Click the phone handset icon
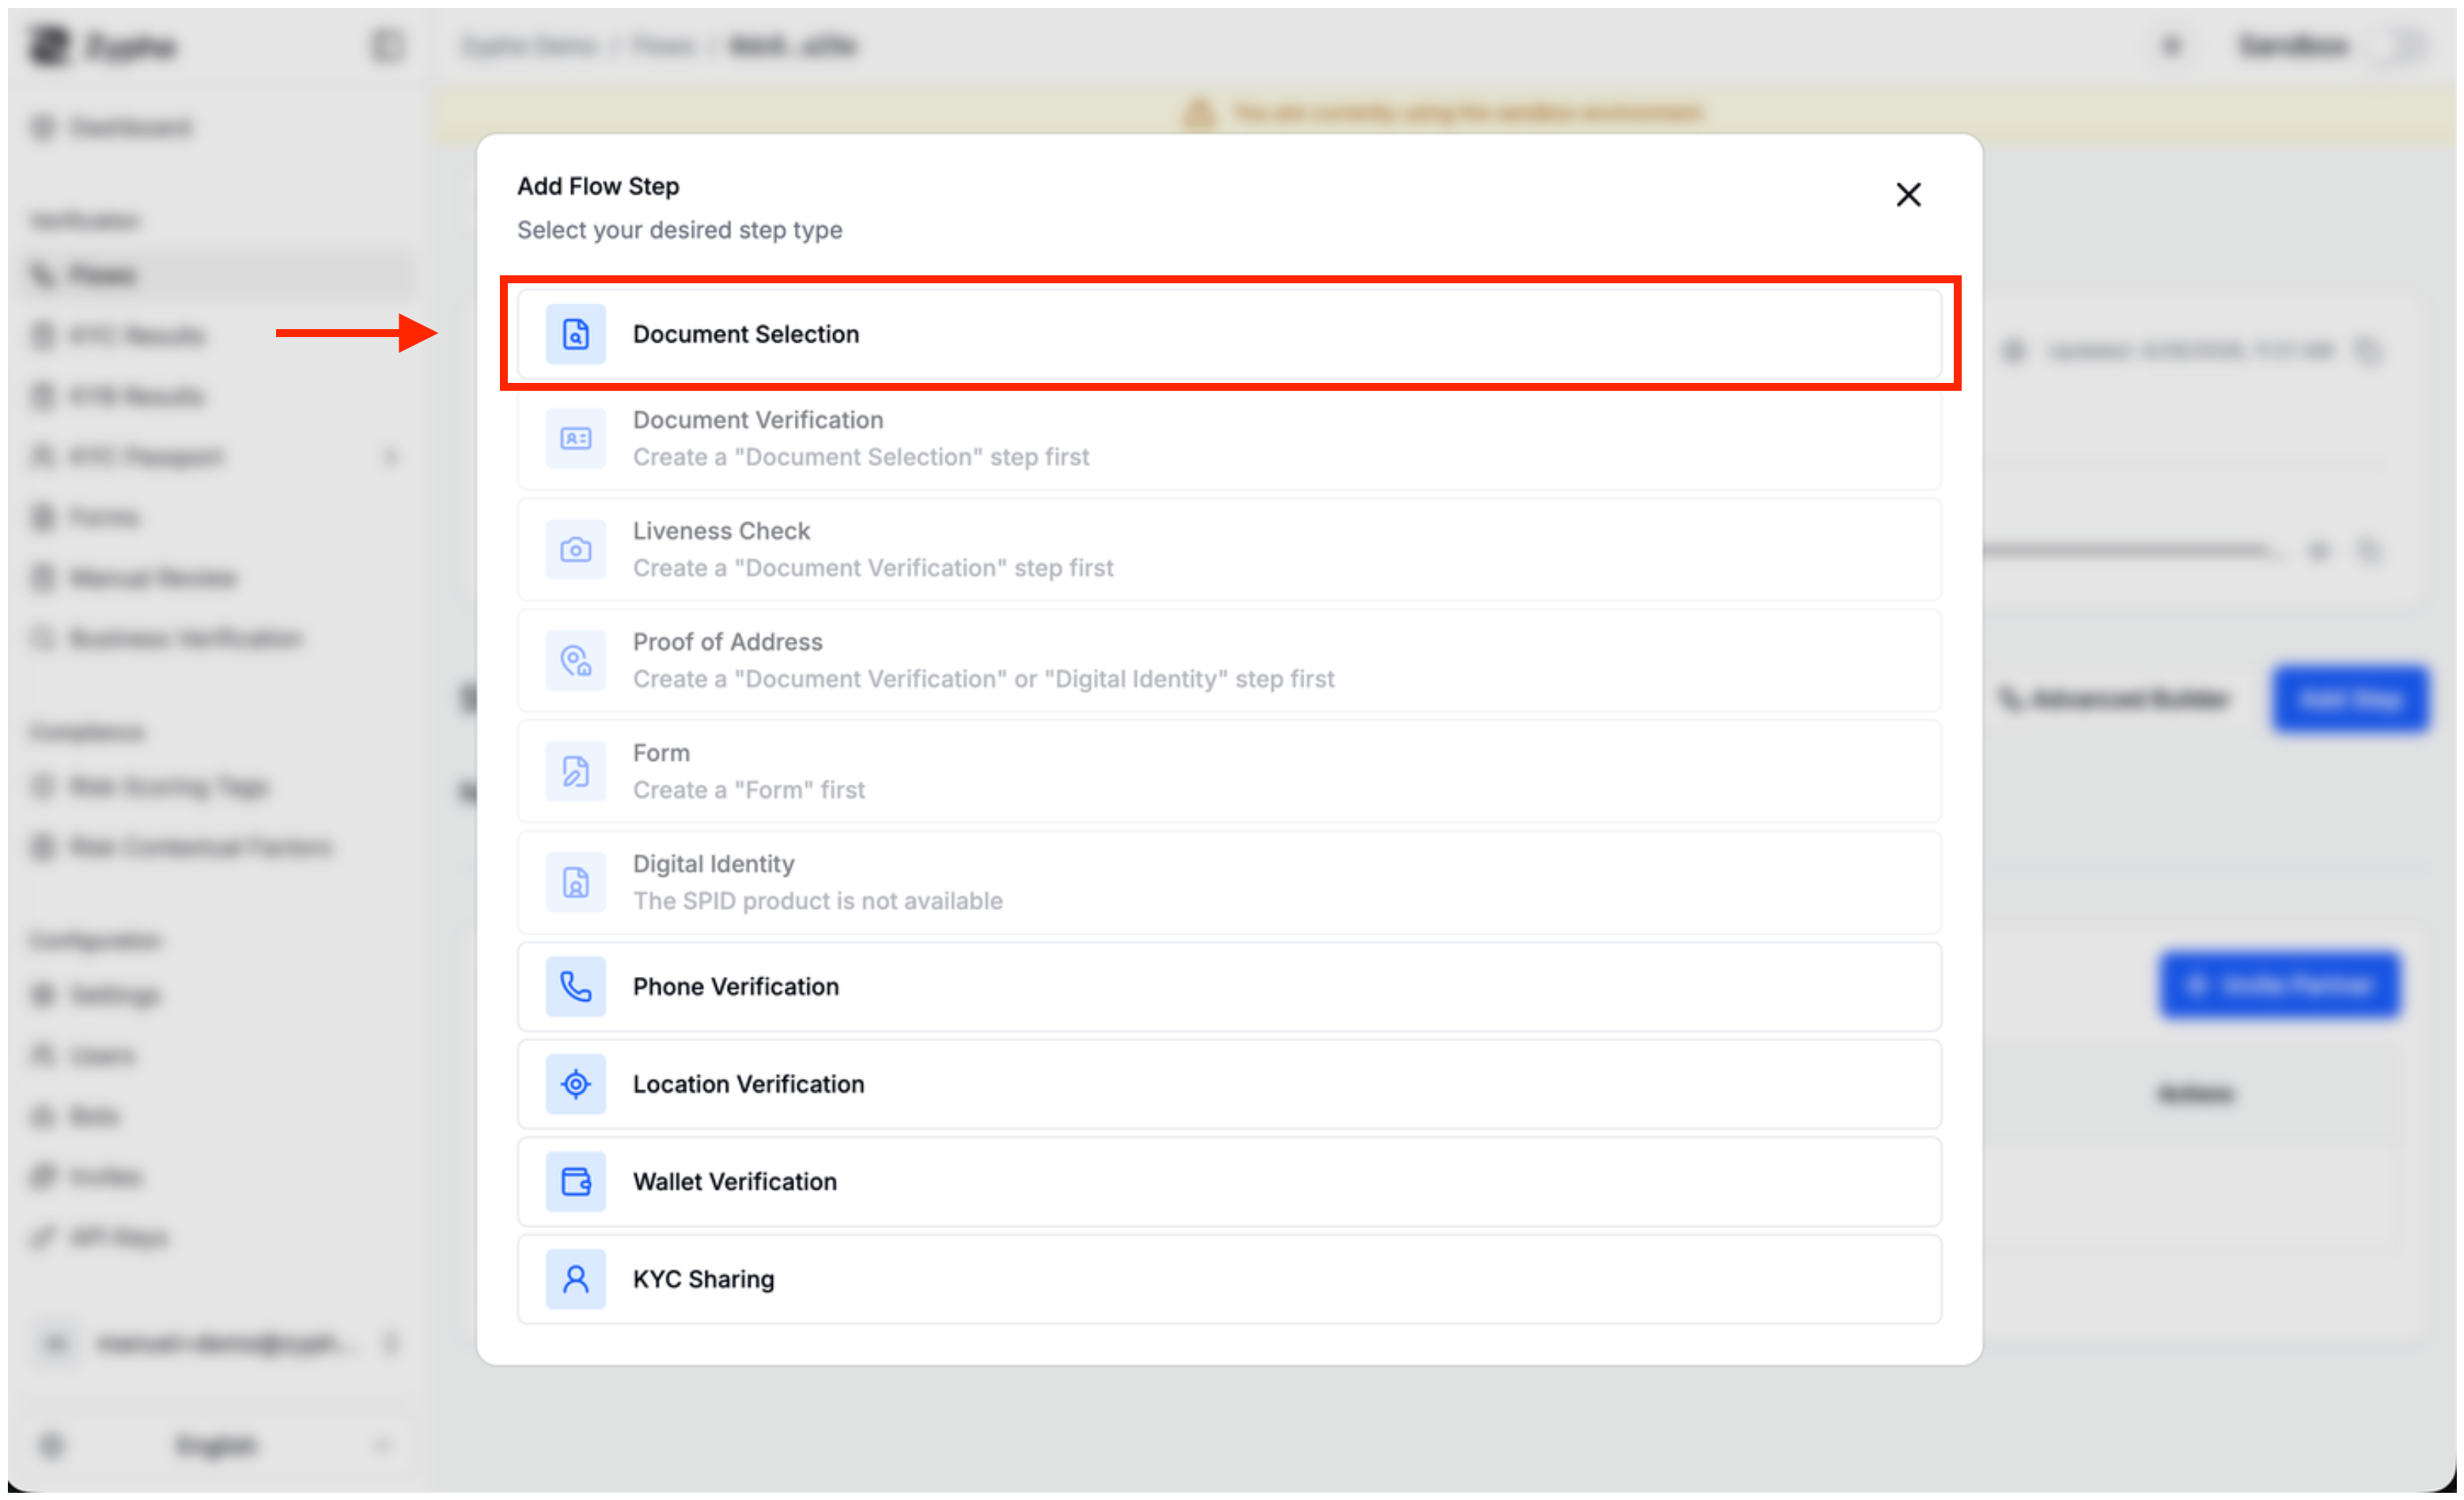 pyautogui.click(x=576, y=987)
